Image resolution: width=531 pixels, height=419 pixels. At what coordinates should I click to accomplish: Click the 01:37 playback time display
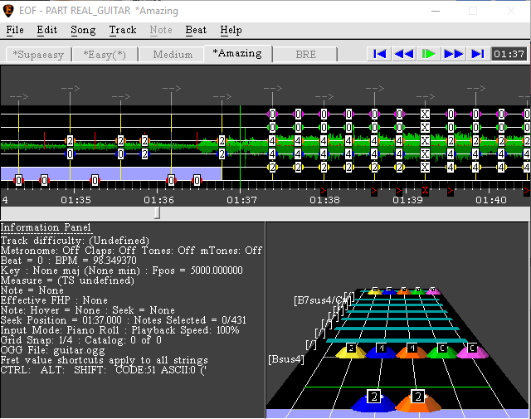tap(509, 54)
